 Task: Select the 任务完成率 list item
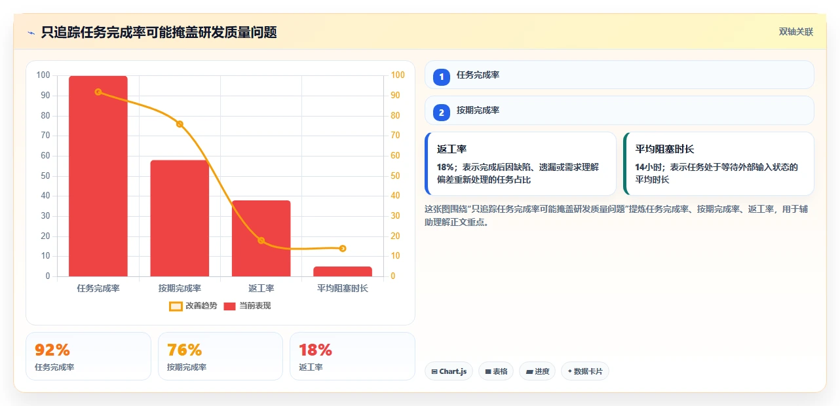coord(619,75)
